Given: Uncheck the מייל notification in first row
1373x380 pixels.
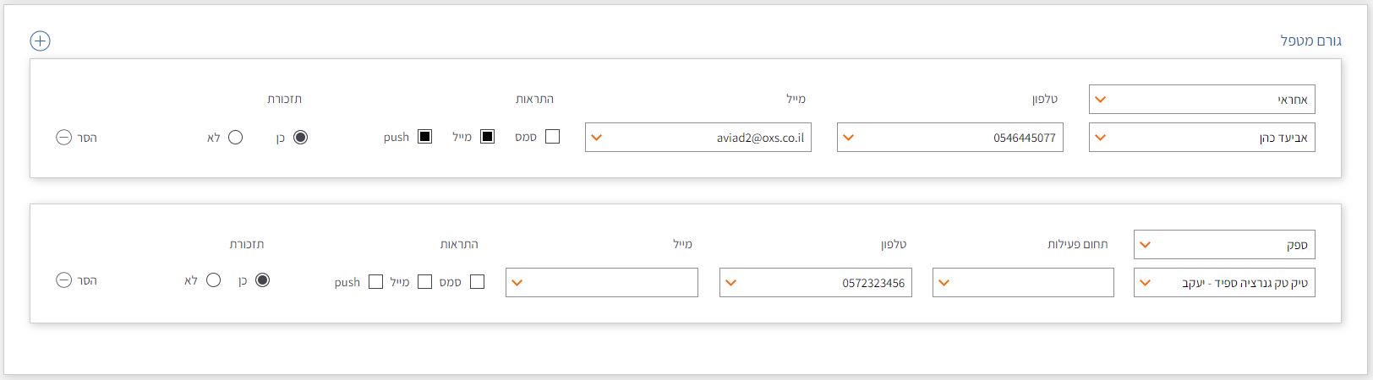Looking at the screenshot, I should 487,137.
